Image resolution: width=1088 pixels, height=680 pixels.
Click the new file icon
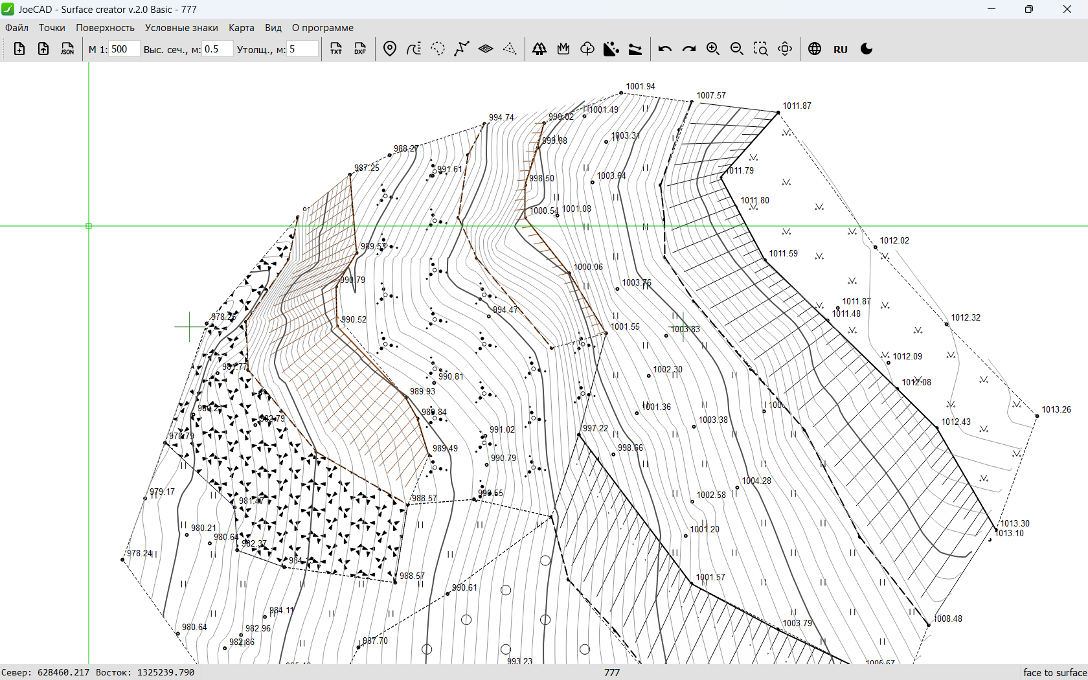click(x=19, y=49)
